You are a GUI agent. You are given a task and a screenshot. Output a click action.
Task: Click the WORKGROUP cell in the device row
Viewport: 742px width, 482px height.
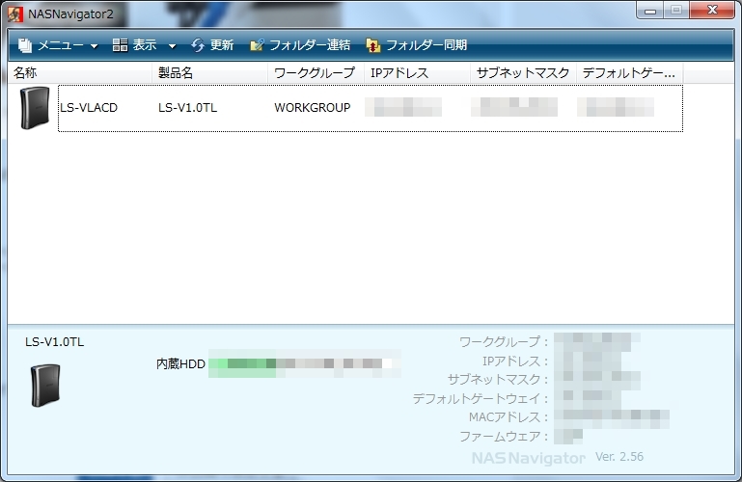[313, 108]
